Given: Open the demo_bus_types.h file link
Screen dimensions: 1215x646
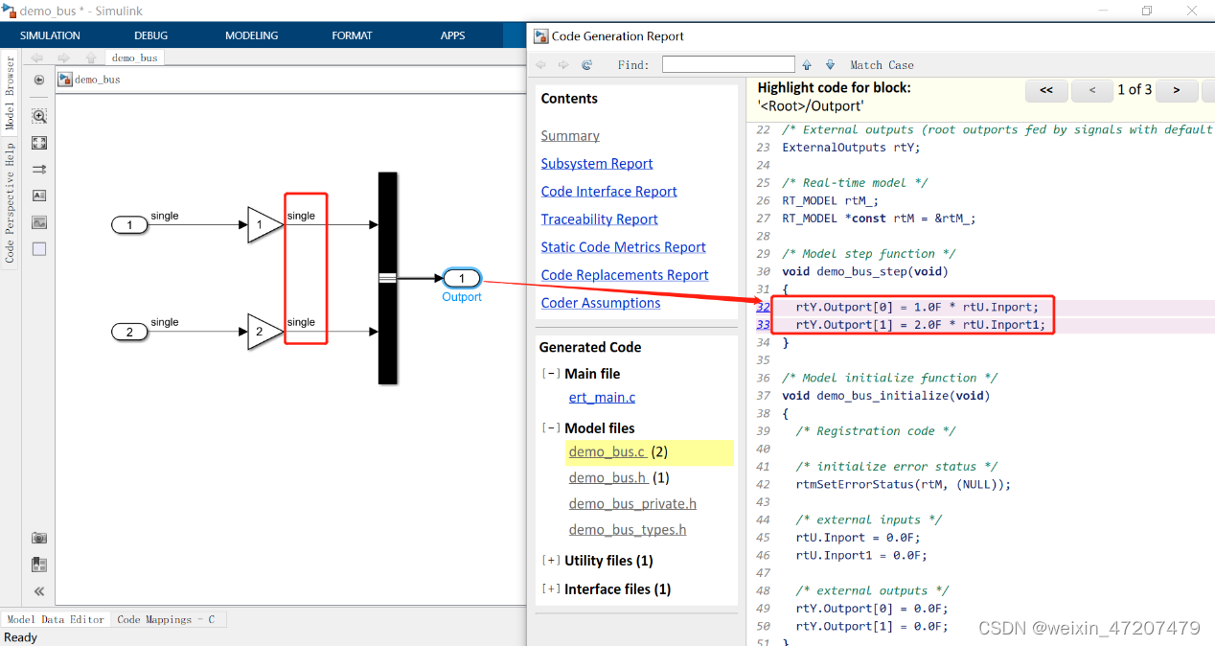Looking at the screenshot, I should coord(628,529).
